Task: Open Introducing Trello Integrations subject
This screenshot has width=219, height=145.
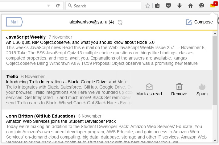Action: [67, 82]
